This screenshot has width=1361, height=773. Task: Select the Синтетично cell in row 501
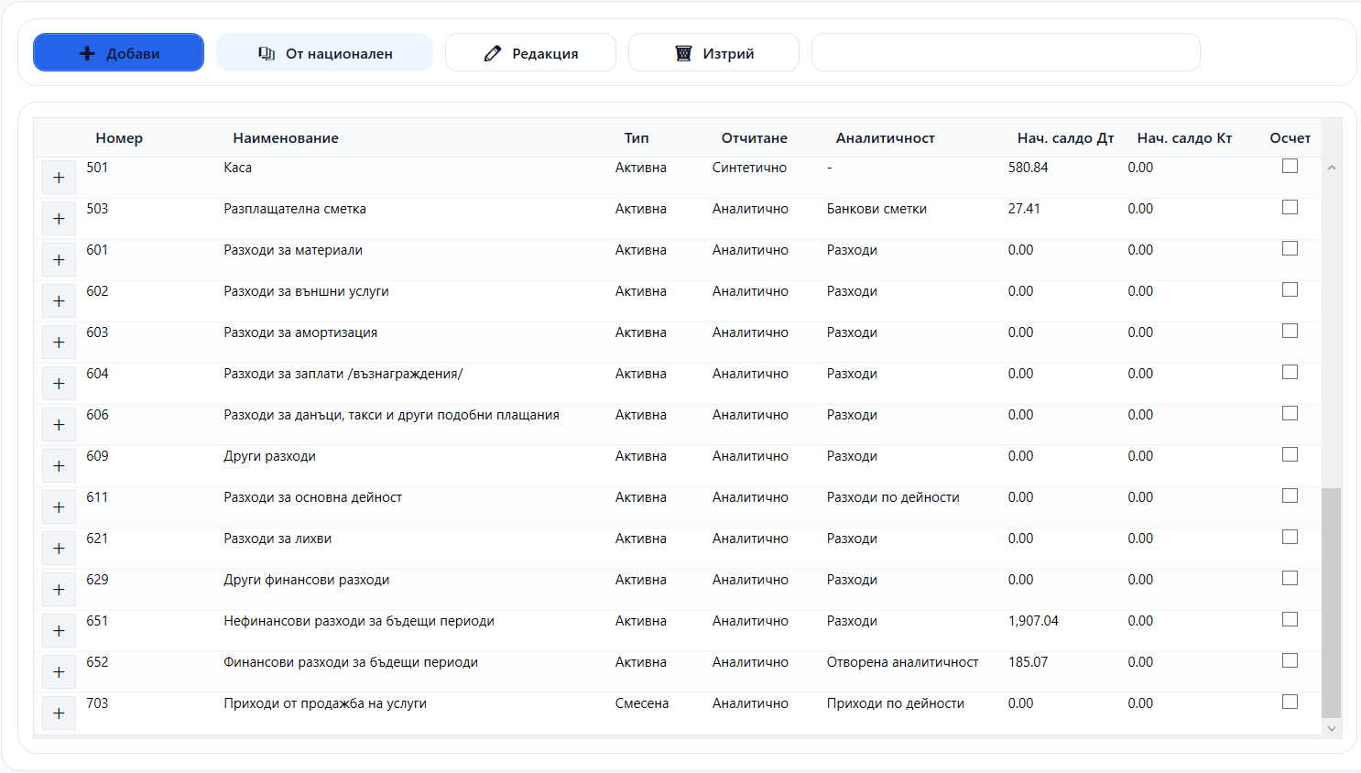[x=749, y=168]
